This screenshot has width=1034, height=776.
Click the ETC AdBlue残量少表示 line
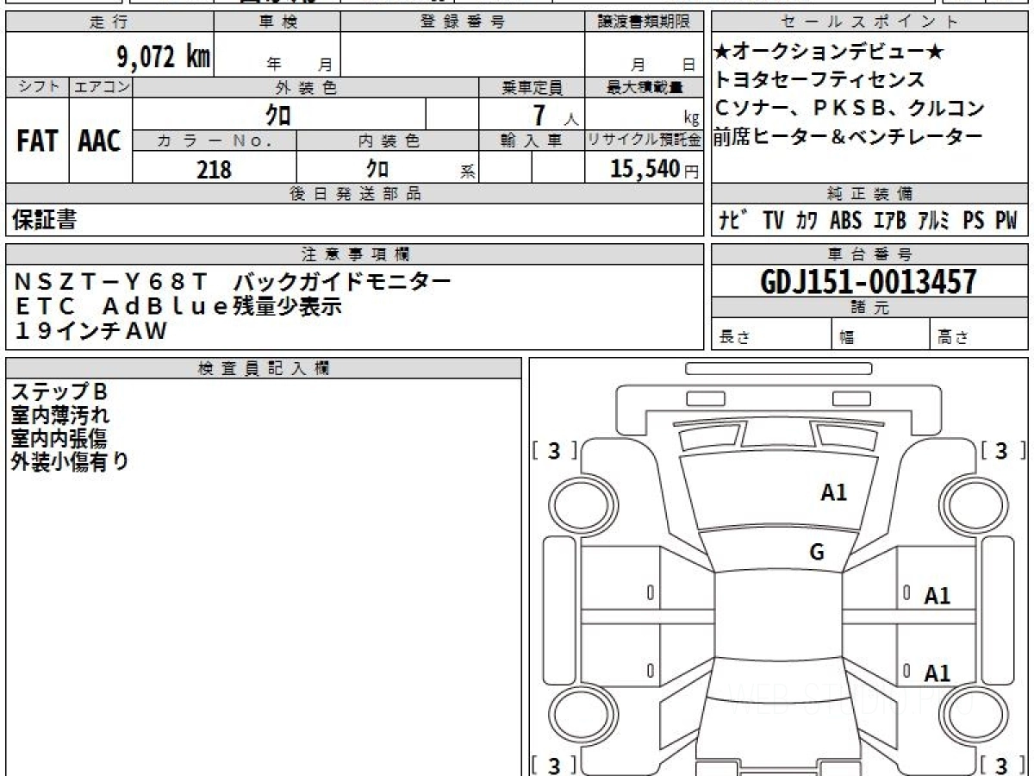pos(178,305)
